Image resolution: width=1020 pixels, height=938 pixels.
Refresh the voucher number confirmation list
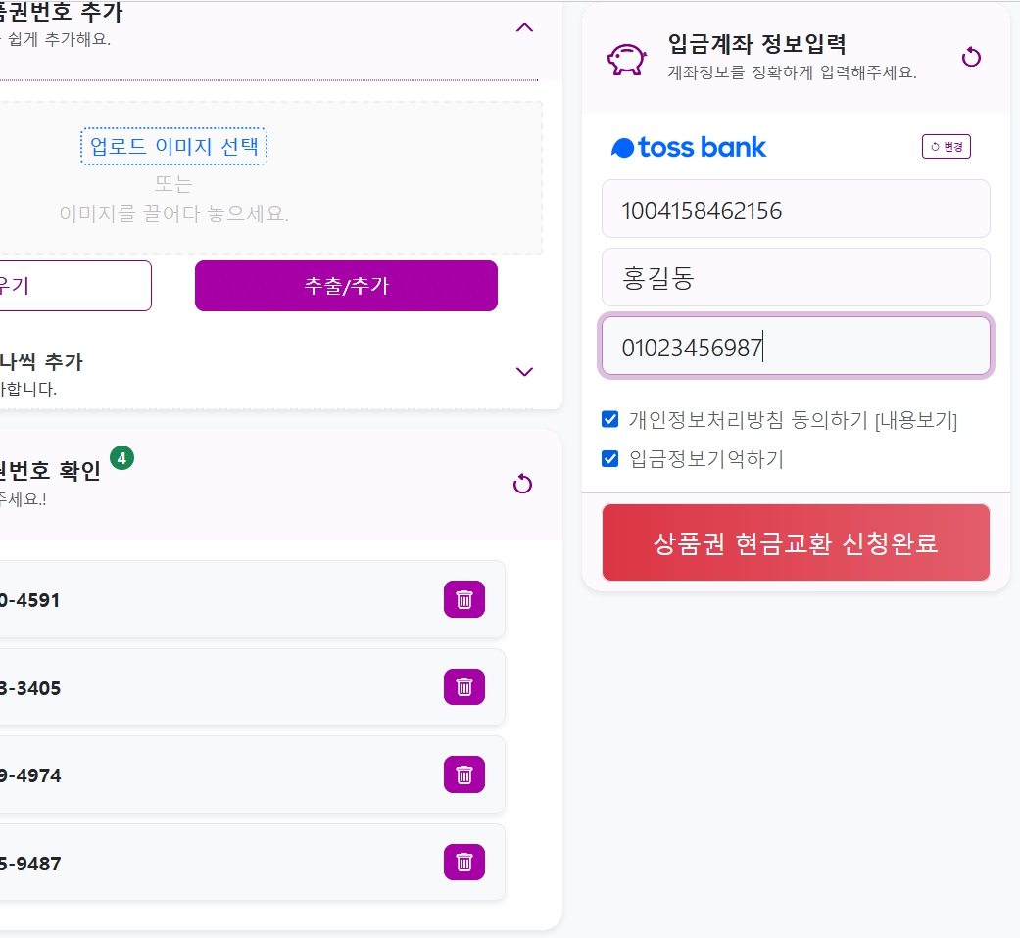522,484
